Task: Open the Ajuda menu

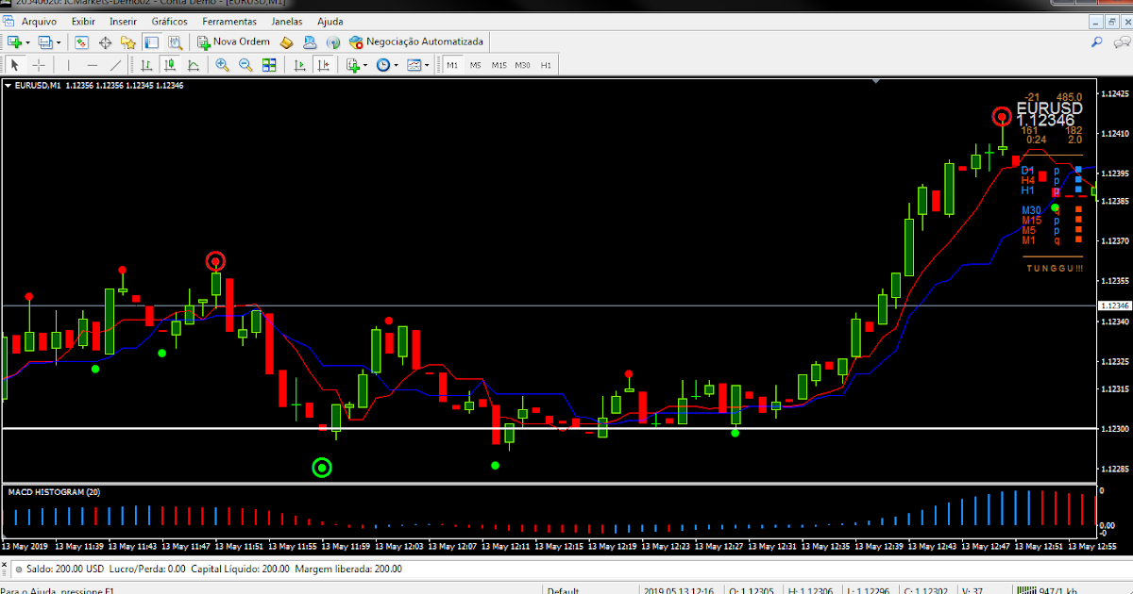Action: point(330,21)
